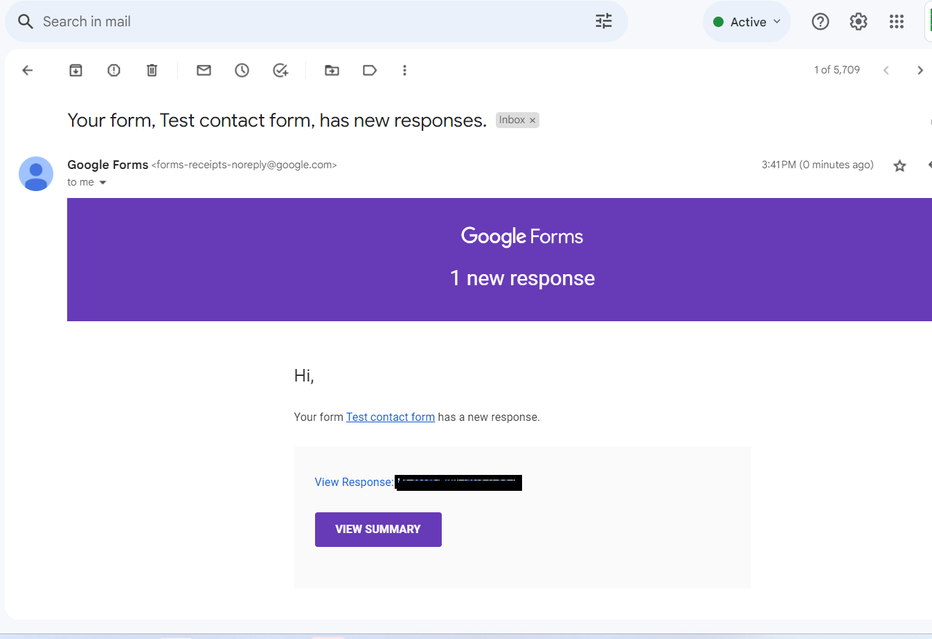
Task: Click the sender name Google Forms
Action: click(107, 165)
